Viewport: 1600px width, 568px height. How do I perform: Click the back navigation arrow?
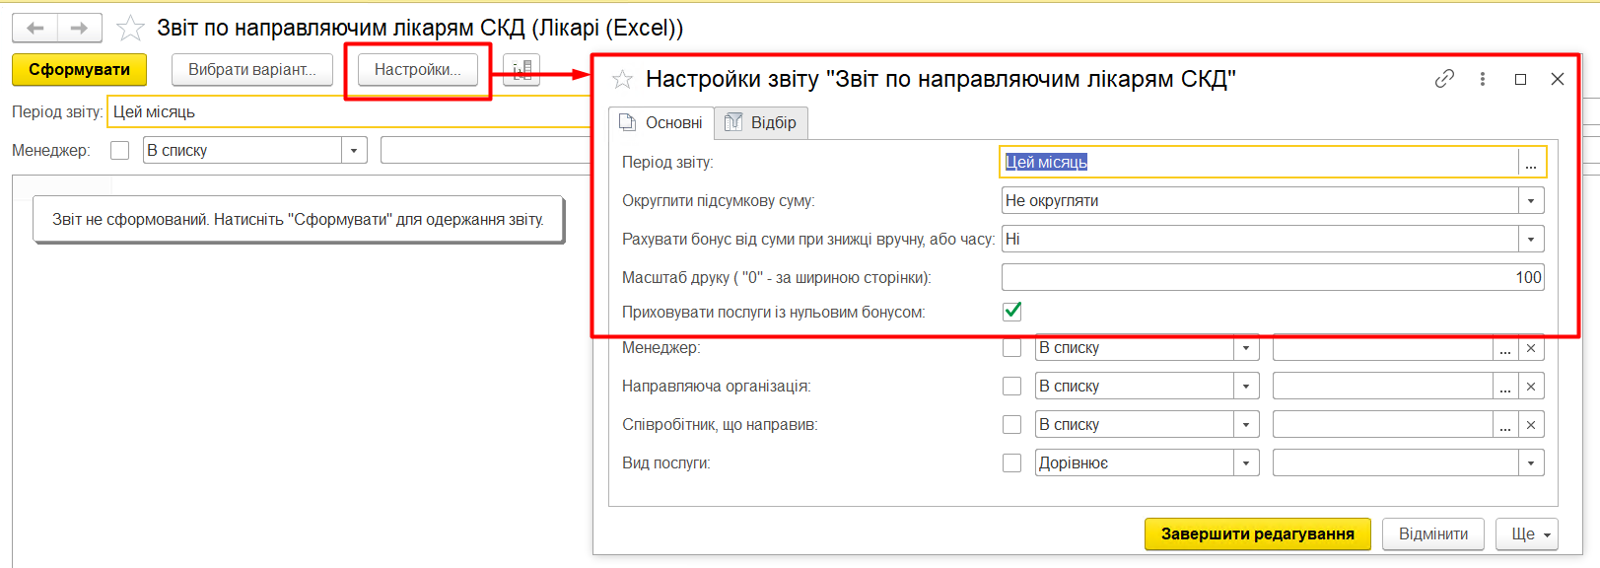point(35,29)
